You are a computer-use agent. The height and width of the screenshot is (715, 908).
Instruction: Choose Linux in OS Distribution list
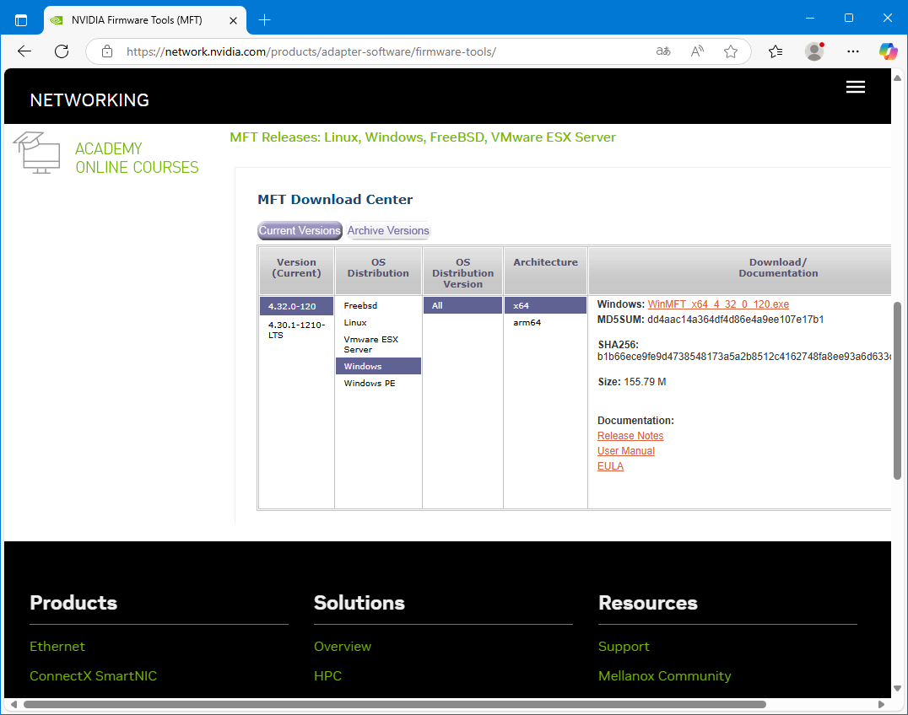355,323
